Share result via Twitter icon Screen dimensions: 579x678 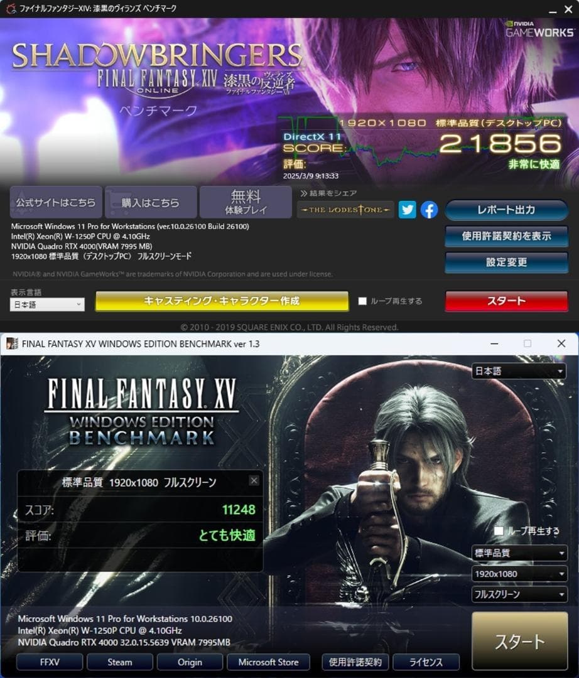pos(407,210)
